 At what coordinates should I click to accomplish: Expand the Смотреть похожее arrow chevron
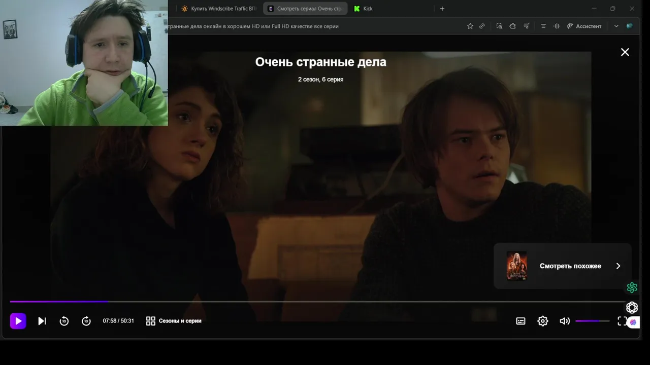(x=618, y=266)
